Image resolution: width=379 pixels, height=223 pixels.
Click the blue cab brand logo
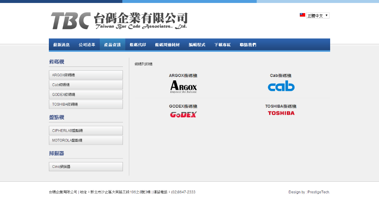(x=281, y=87)
